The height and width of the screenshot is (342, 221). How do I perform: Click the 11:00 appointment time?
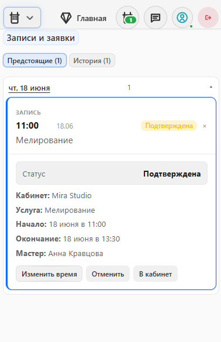click(27, 126)
